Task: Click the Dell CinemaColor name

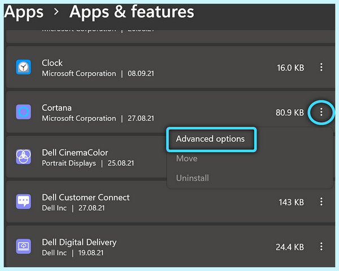Action: pyautogui.click(x=75, y=153)
